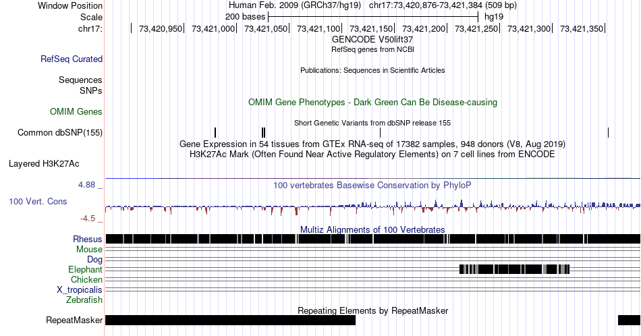Select the SNPs track label
This screenshot has width=641, height=336.
click(x=91, y=90)
